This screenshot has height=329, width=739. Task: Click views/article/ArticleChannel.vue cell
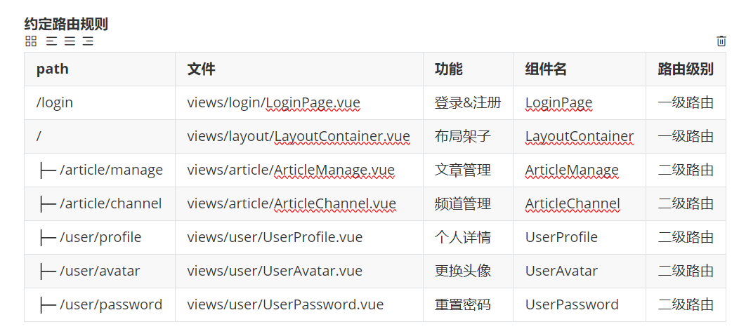coord(299,204)
